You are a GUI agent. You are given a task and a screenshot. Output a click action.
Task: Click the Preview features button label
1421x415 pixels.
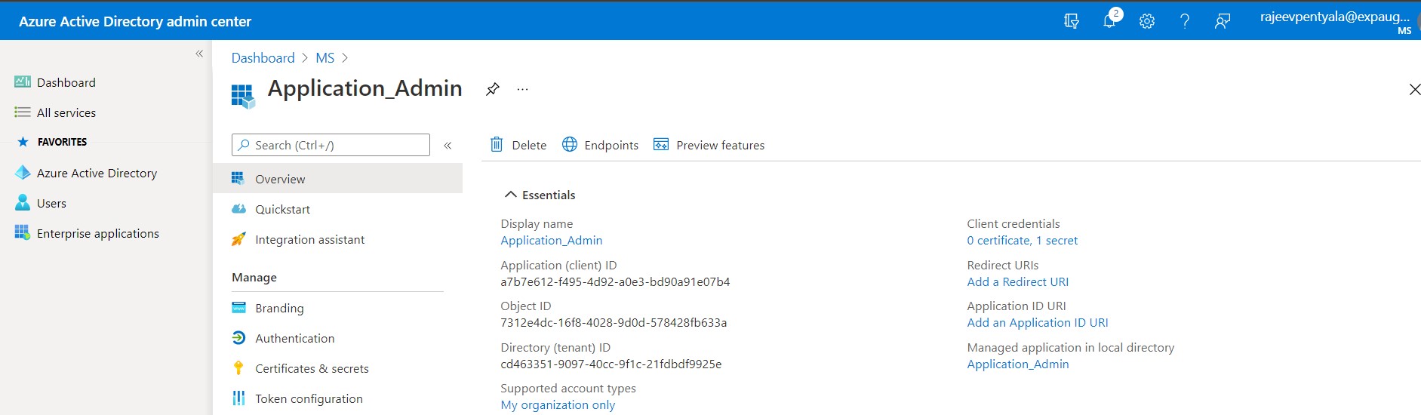pyautogui.click(x=721, y=145)
